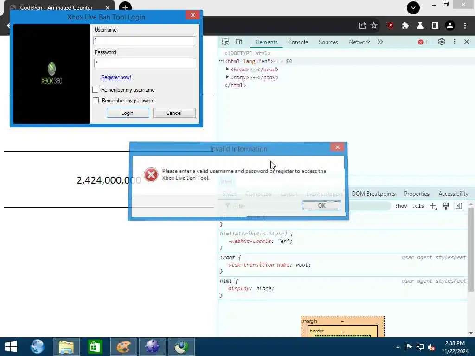Image resolution: width=475 pixels, height=356 pixels.
Task: Toggle the .cls class editor
Action: click(x=418, y=206)
